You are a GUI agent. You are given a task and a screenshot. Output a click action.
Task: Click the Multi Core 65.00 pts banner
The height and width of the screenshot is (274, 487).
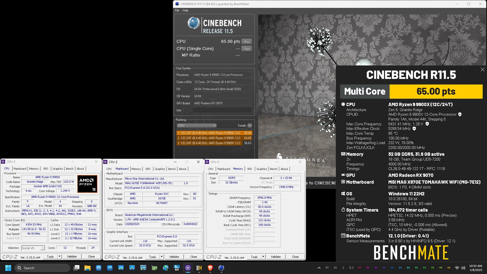[411, 91]
